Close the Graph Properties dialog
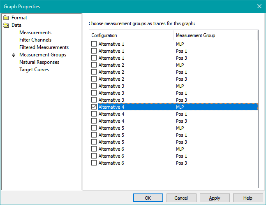 click(259, 6)
